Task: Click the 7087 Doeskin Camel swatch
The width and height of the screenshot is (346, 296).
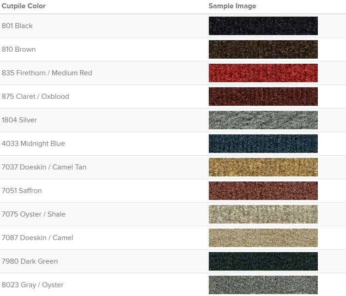Action: (263, 238)
